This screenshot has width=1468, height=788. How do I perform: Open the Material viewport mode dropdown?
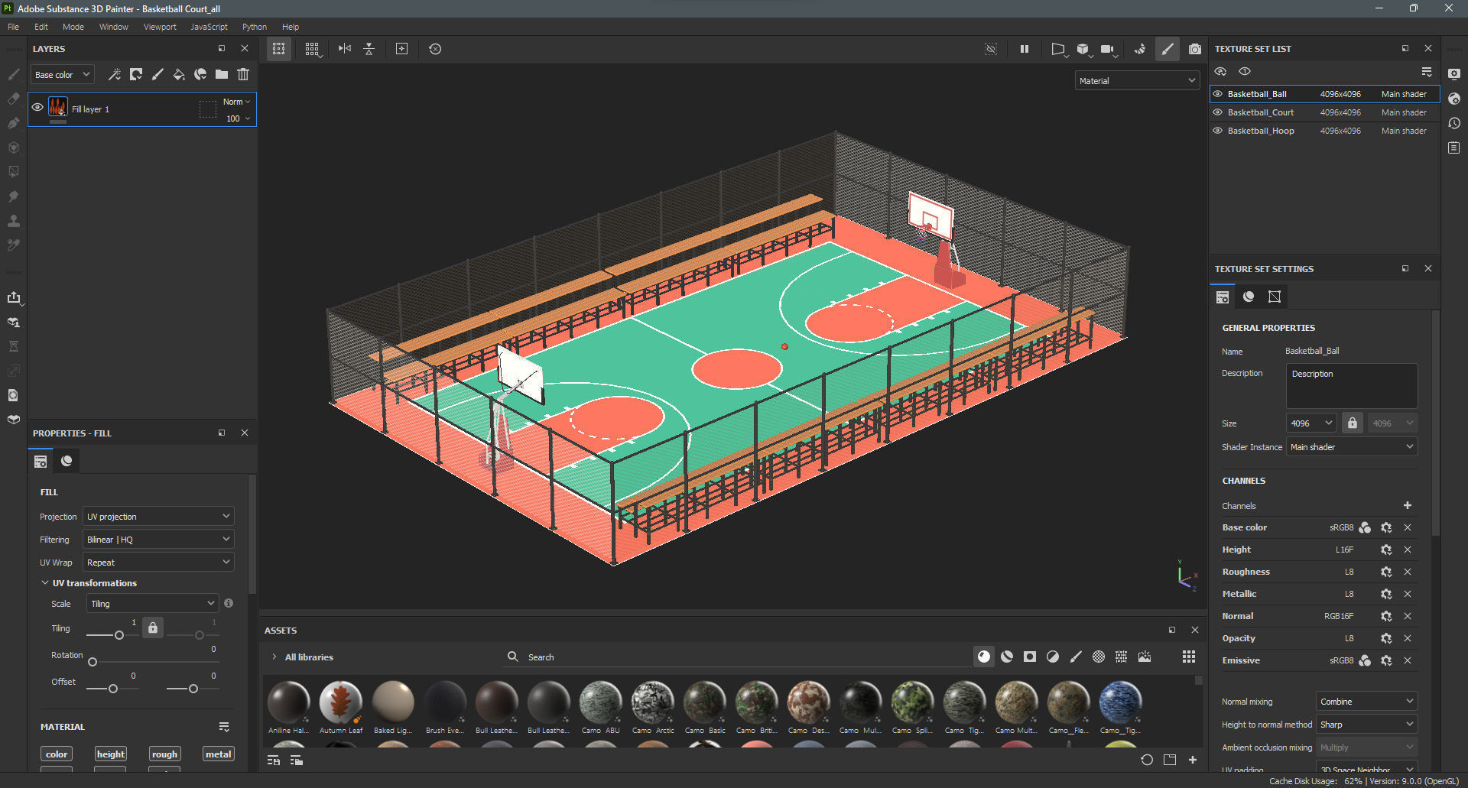click(1137, 80)
